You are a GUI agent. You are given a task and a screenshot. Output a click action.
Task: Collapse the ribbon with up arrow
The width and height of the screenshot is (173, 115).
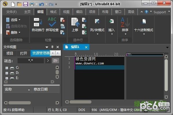click(142, 12)
